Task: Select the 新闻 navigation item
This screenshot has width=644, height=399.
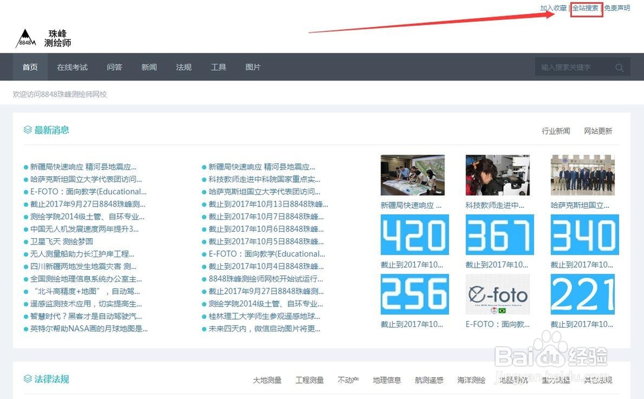Action: pos(149,67)
